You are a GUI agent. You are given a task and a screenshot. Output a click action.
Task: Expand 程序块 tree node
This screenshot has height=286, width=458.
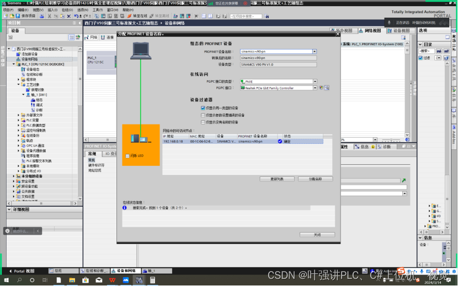pyautogui.click(x=18, y=79)
